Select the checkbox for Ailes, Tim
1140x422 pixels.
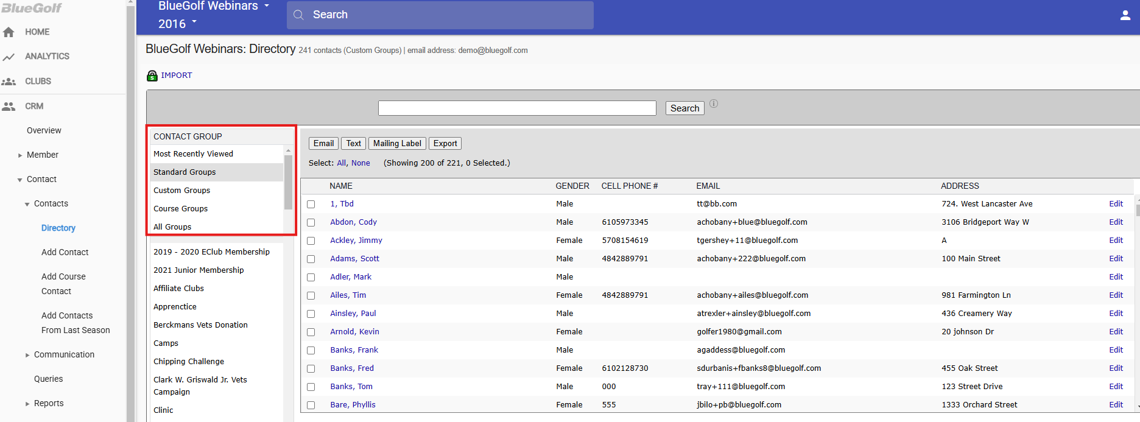311,295
